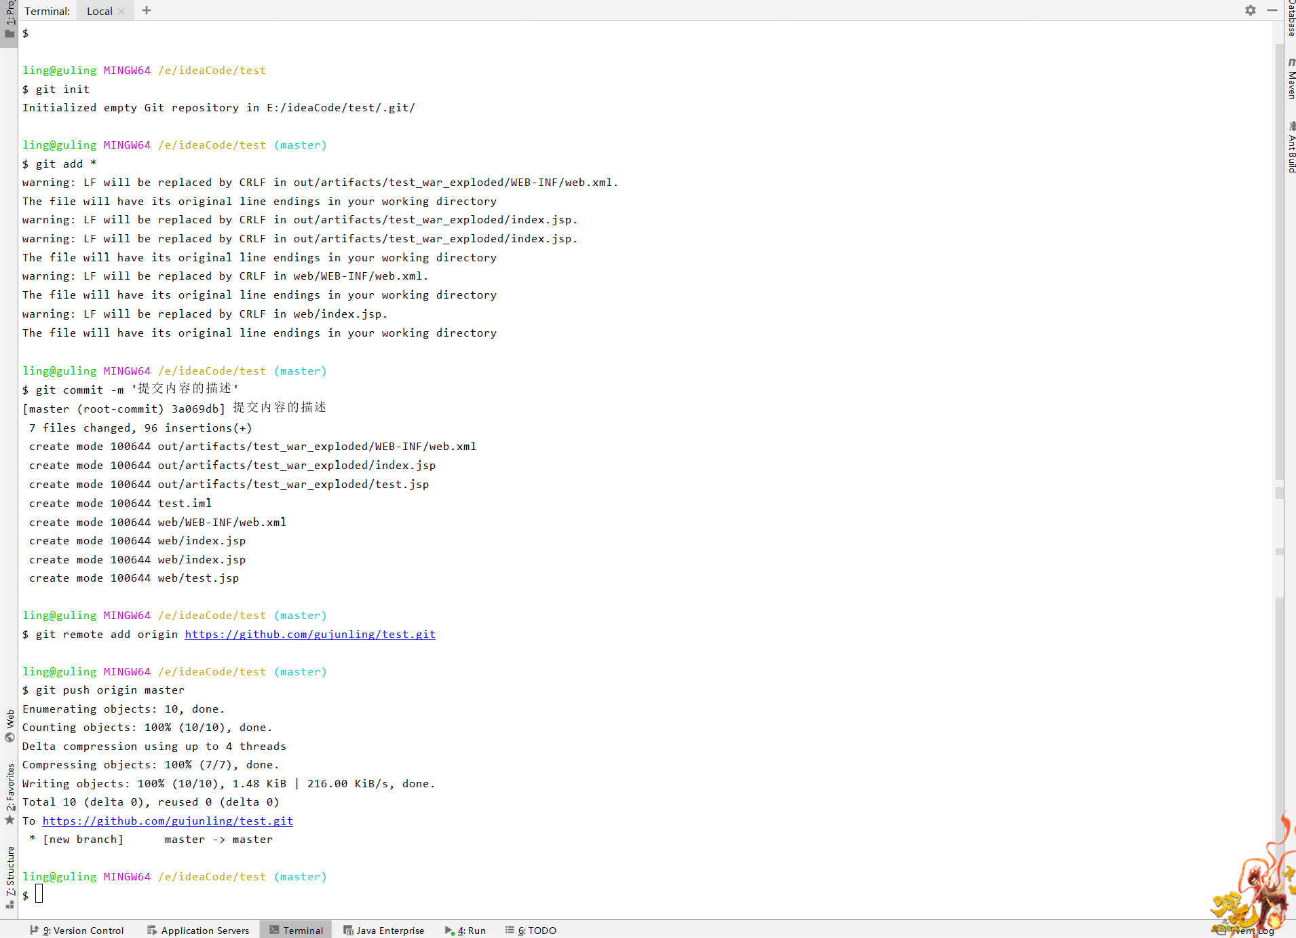Open terminal settings gear menu
1296x938 pixels.
click(x=1250, y=10)
